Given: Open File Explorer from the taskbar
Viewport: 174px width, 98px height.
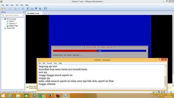Looking at the screenshot, I should coord(18,96).
